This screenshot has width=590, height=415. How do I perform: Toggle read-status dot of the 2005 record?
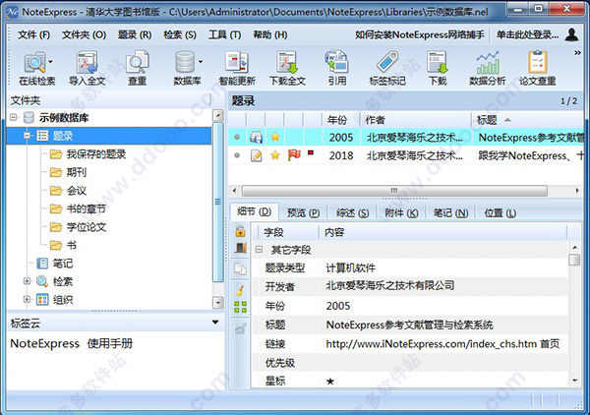click(237, 138)
